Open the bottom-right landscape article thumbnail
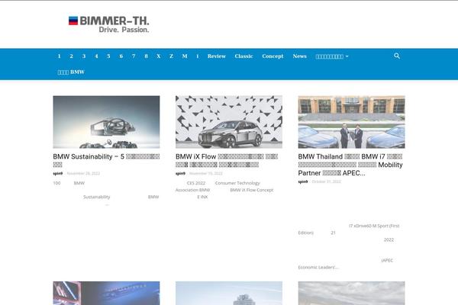The height and width of the screenshot is (305, 458). pyautogui.click(x=351, y=293)
